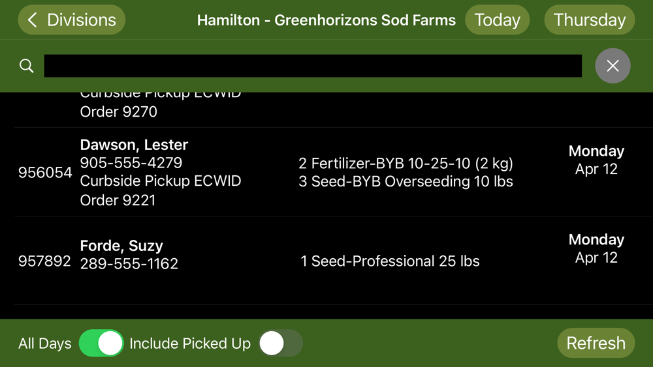653x367 pixels.
Task: Switch to Thursday view
Action: 589,20
